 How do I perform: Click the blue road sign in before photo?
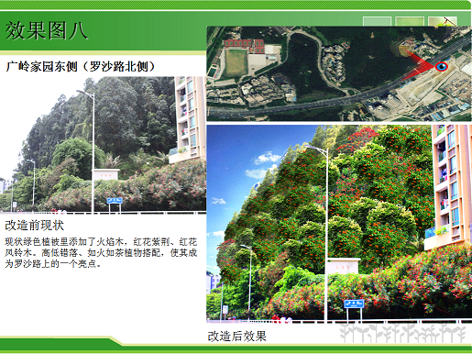[x=115, y=201]
